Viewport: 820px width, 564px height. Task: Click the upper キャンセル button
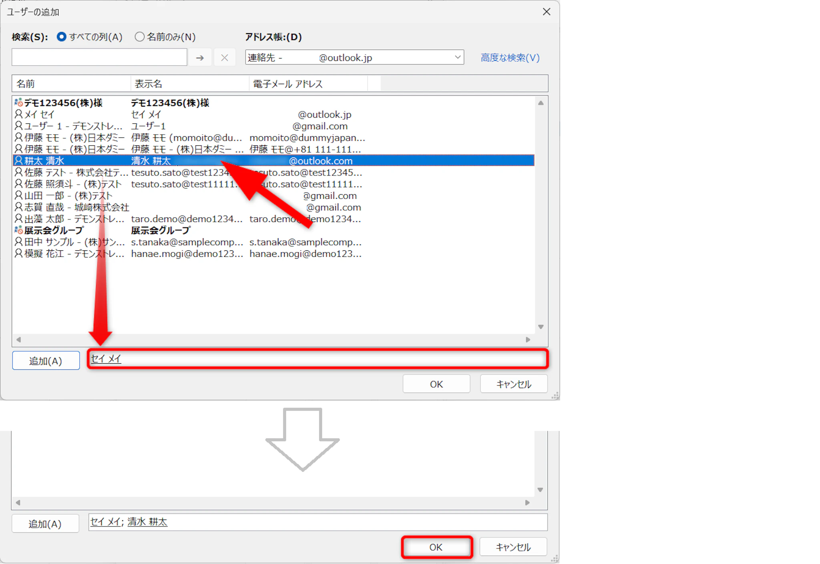[514, 384]
